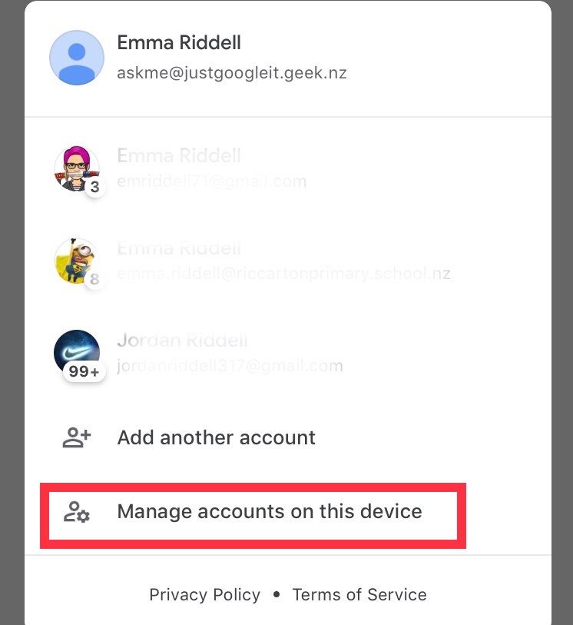Tap the 99+ unread badge
Viewport: 573px width, 625px height.
pyautogui.click(x=84, y=371)
